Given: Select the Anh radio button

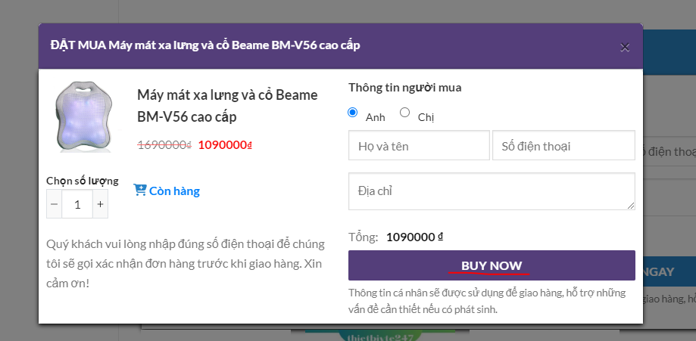Looking at the screenshot, I should pyautogui.click(x=353, y=112).
